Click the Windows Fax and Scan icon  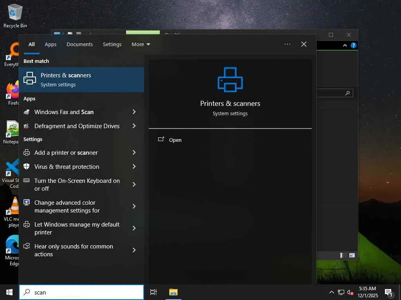coord(27,112)
